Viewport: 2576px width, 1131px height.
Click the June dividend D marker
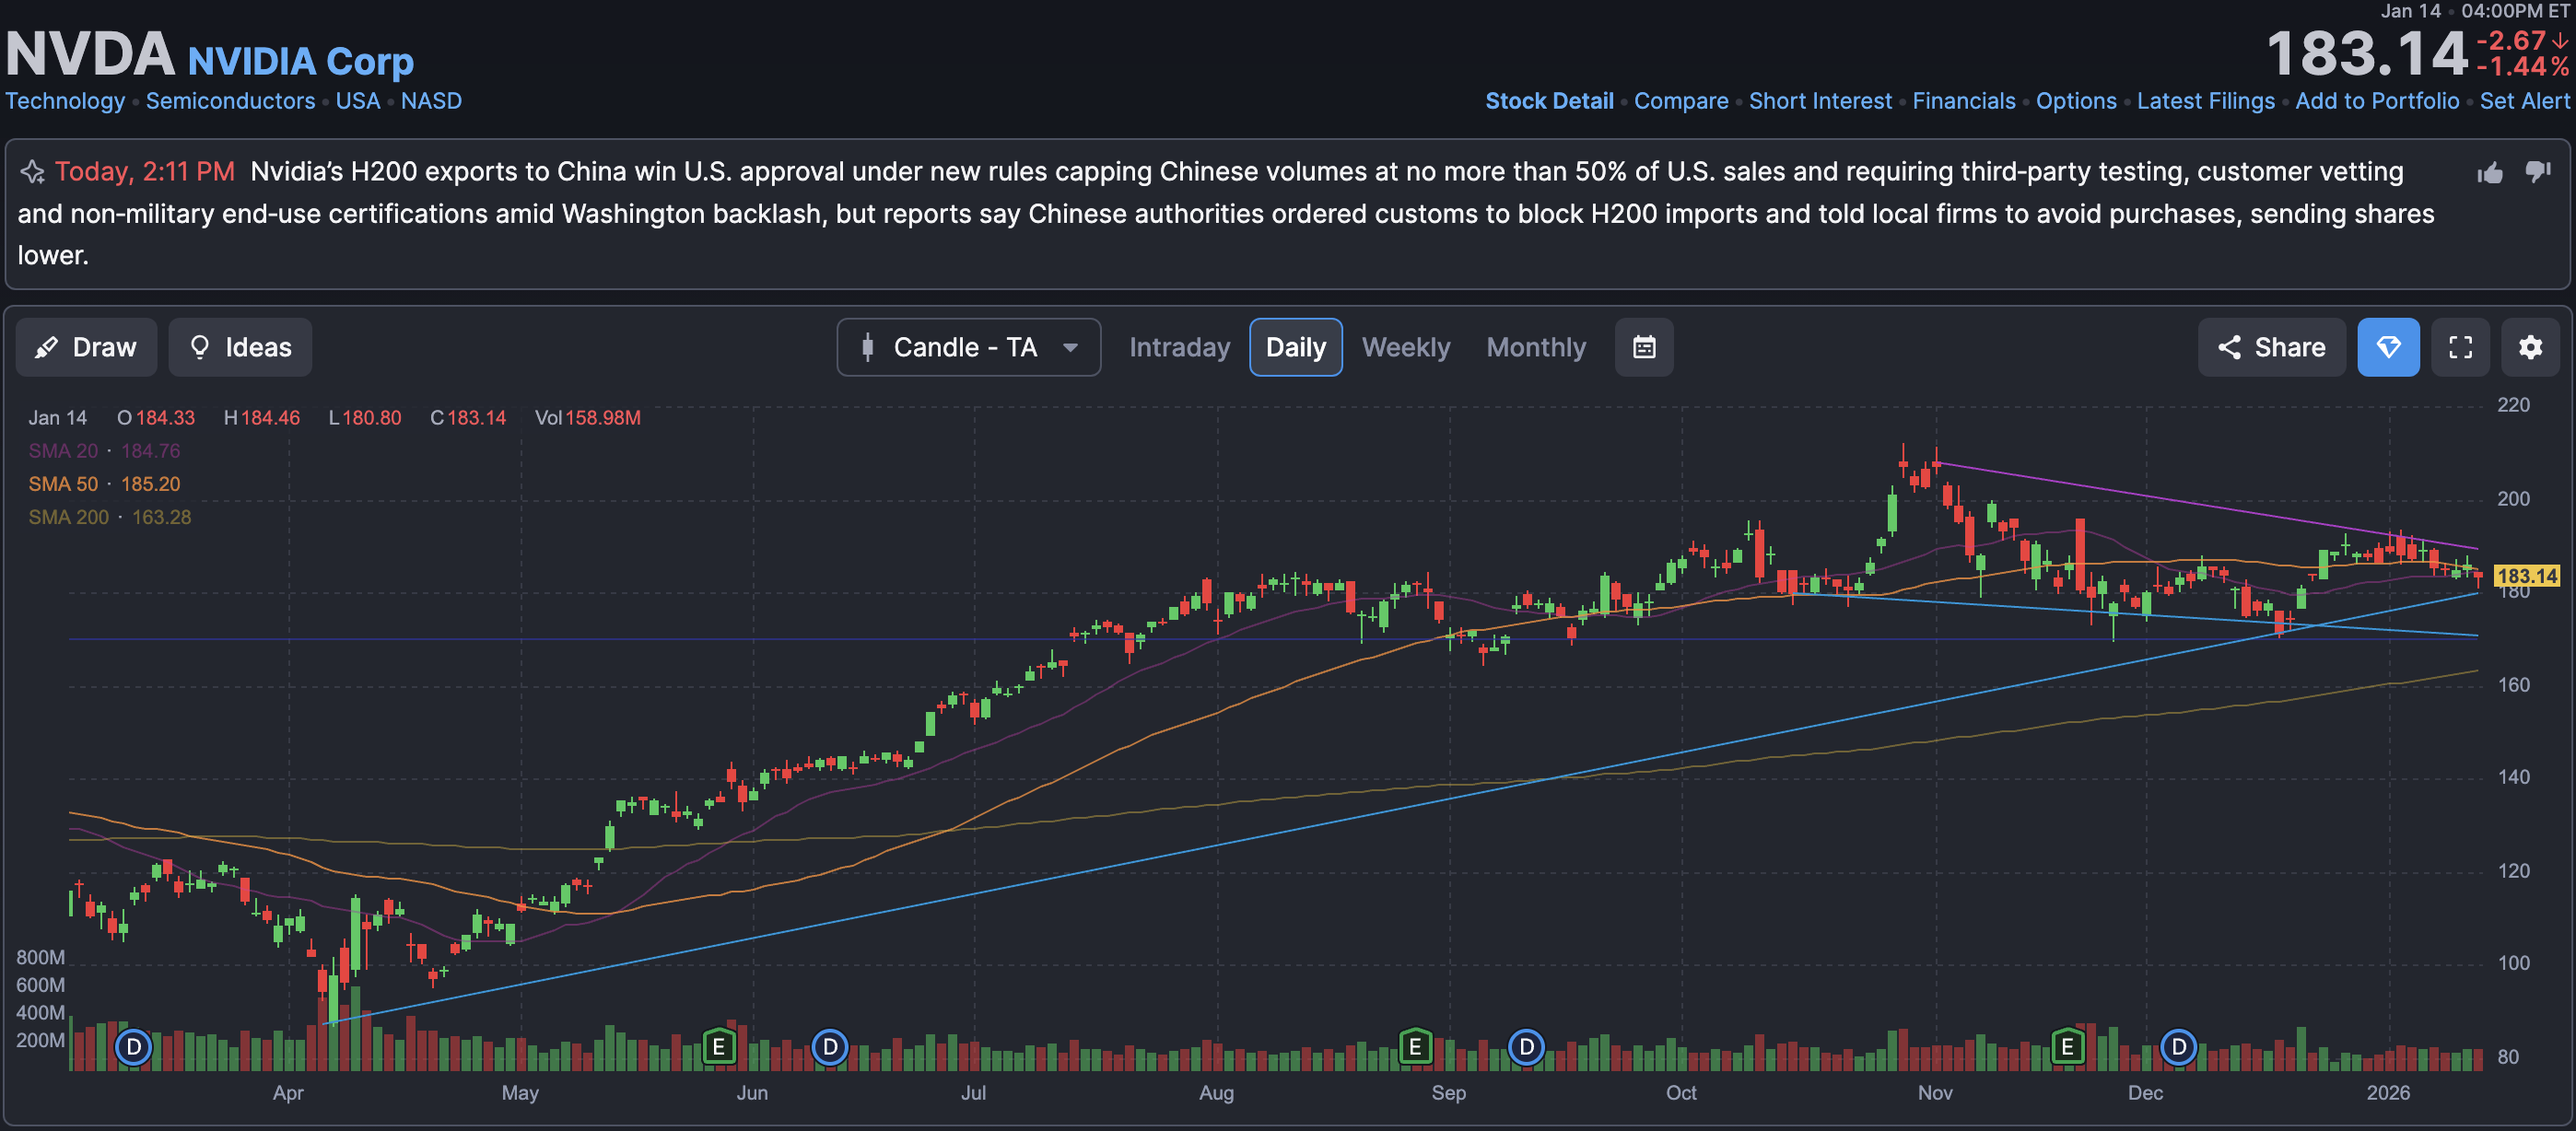coord(829,1047)
